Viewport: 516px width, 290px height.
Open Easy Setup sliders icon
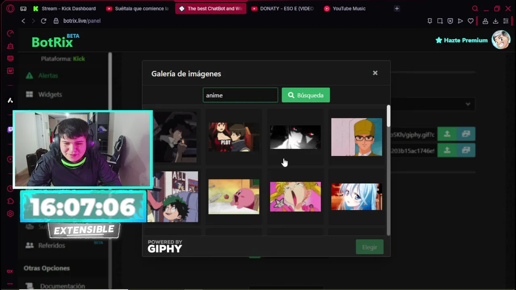tap(506, 21)
